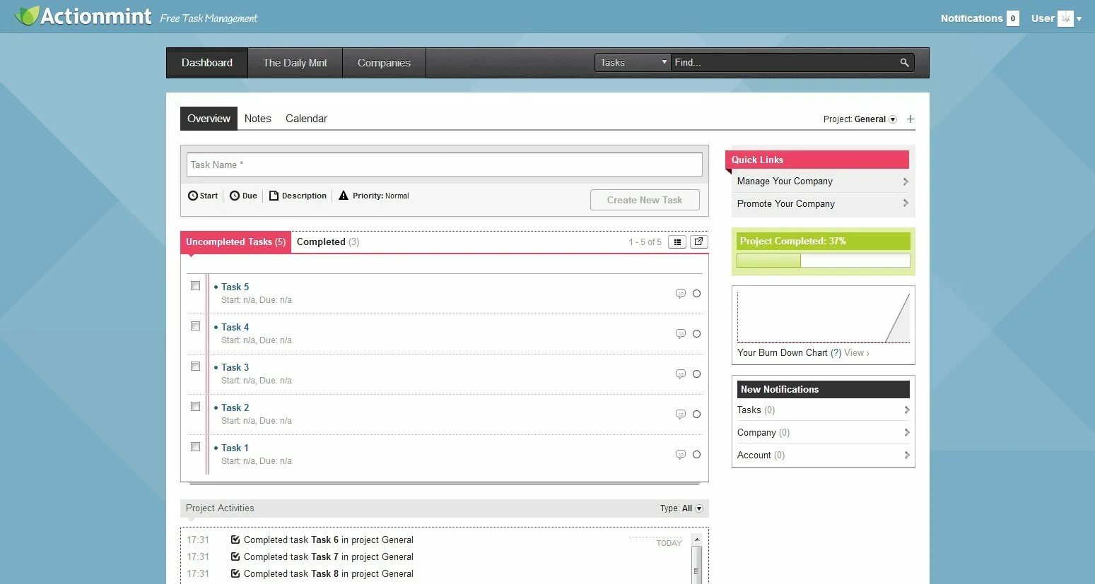Open the Tasks search type dropdown
Viewport: 1095px width, 584px height.
[633, 63]
